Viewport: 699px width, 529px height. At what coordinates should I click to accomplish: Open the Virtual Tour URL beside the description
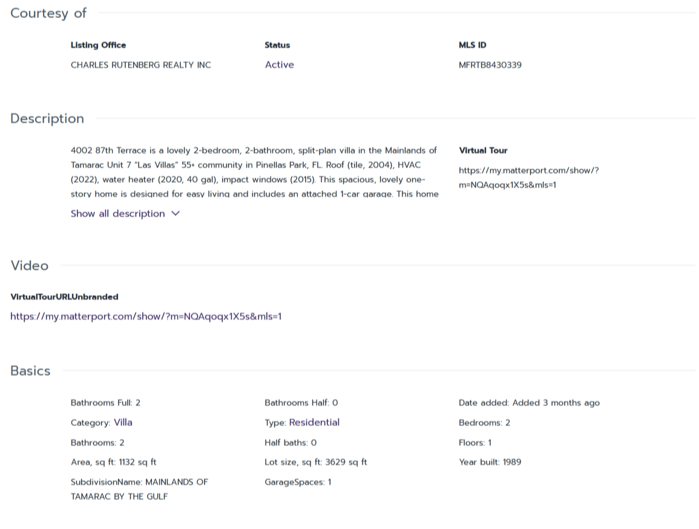[528, 177]
